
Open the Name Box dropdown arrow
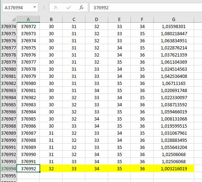point(34,7)
